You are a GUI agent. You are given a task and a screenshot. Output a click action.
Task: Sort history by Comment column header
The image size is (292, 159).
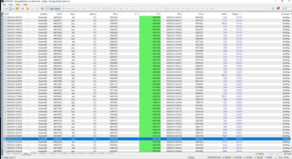(x=285, y=14)
